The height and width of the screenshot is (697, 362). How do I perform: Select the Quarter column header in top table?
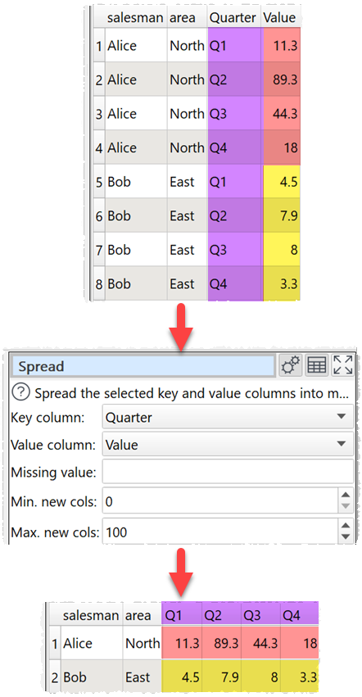235,17
